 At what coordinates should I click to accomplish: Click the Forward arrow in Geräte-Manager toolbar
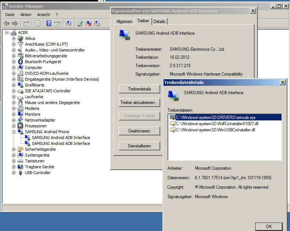[x=15, y=23]
